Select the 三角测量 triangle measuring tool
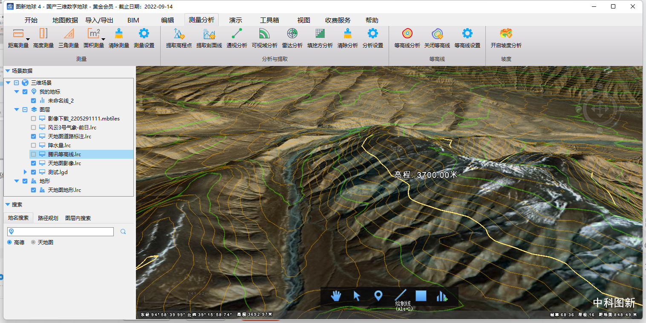The image size is (646, 323). pos(69,38)
